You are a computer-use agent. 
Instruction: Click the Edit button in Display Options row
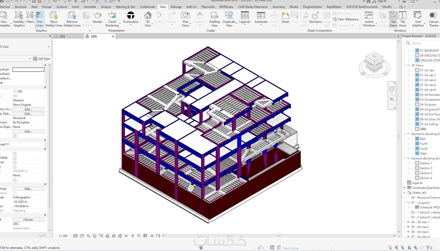pos(28,114)
